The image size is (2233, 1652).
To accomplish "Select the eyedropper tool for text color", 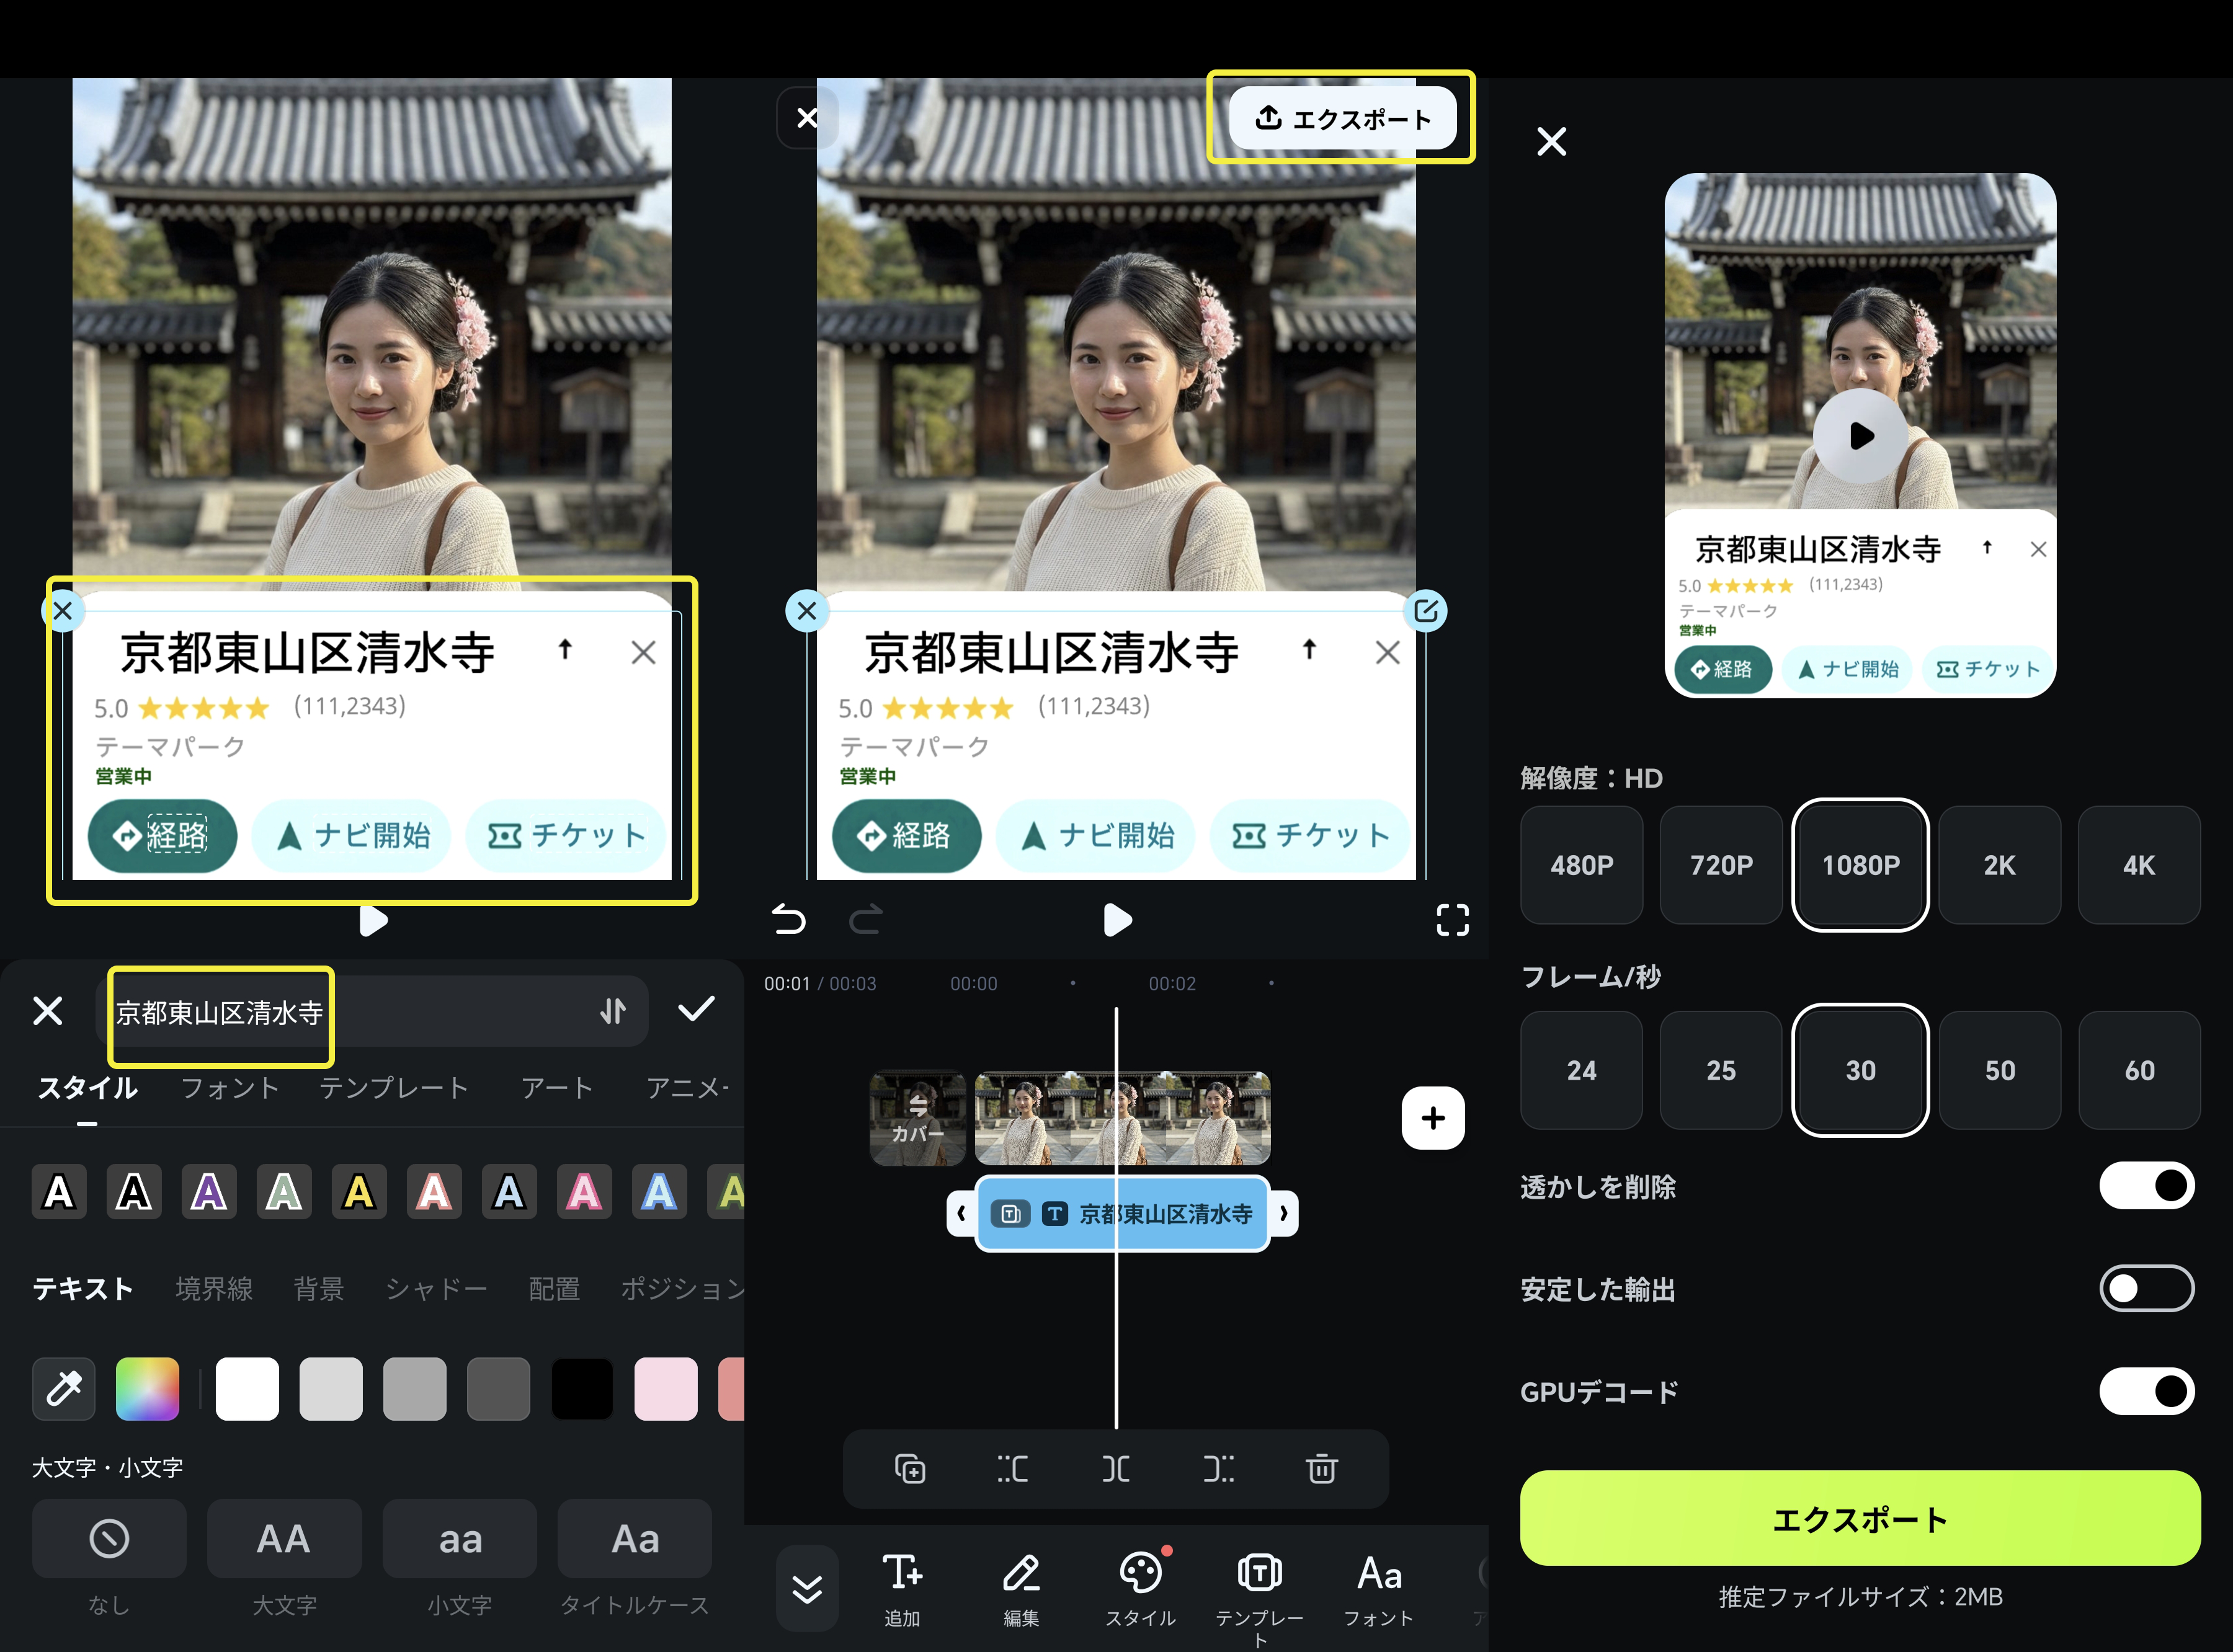I will 63,1389.
